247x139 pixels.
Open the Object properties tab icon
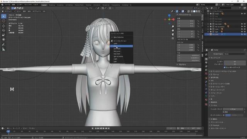pos(206,78)
